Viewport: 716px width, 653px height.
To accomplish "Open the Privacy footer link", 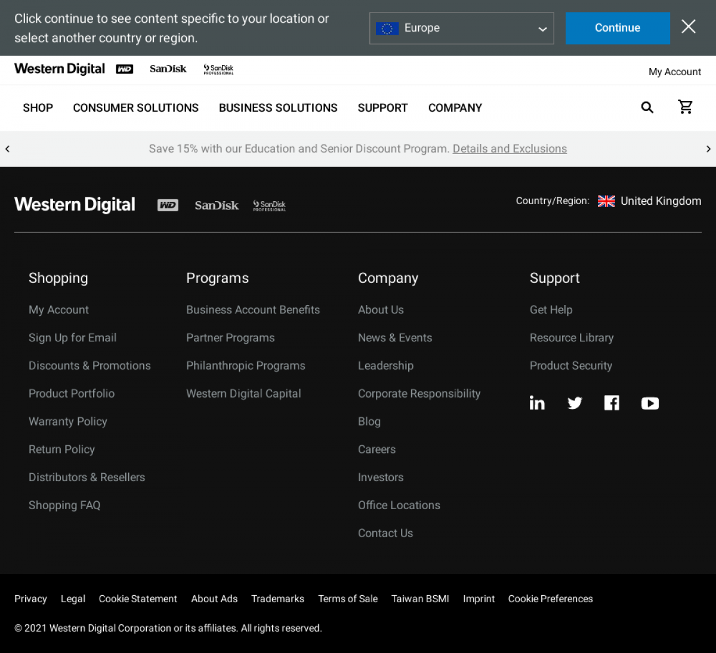I will [x=30, y=599].
